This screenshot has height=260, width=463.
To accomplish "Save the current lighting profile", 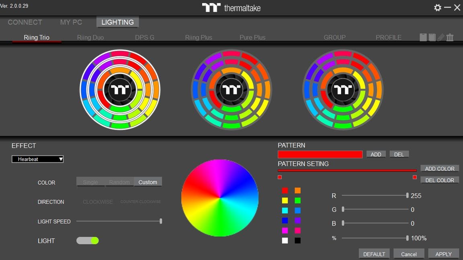I will (x=423, y=37).
